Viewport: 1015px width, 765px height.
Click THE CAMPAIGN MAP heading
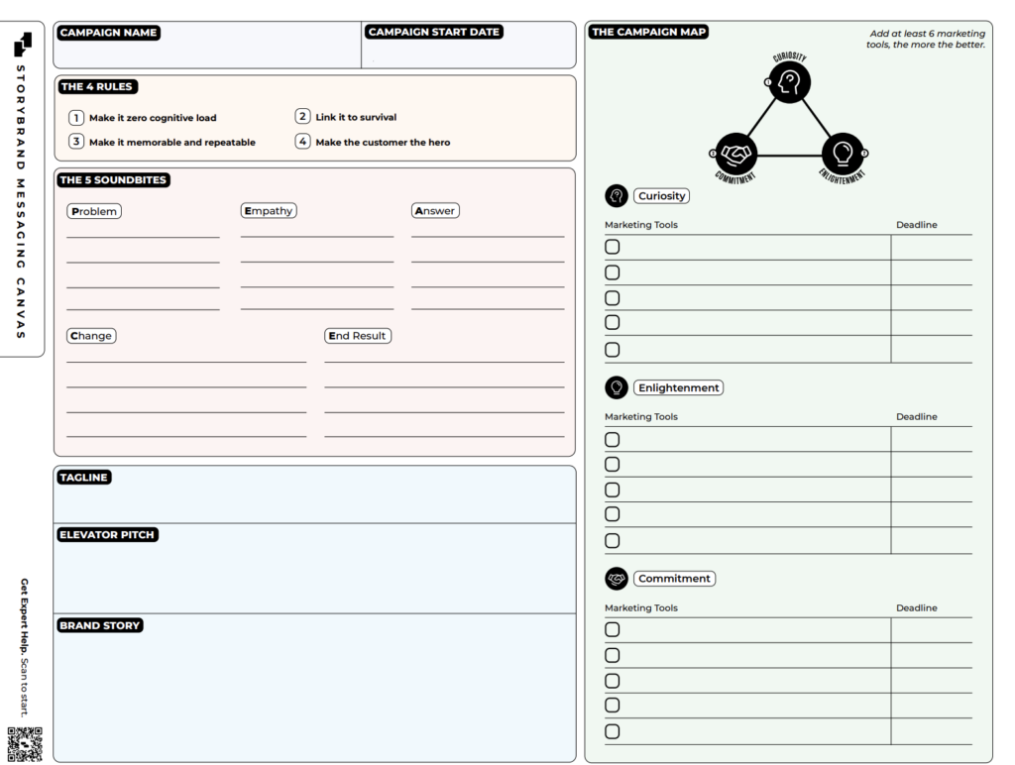tap(648, 32)
